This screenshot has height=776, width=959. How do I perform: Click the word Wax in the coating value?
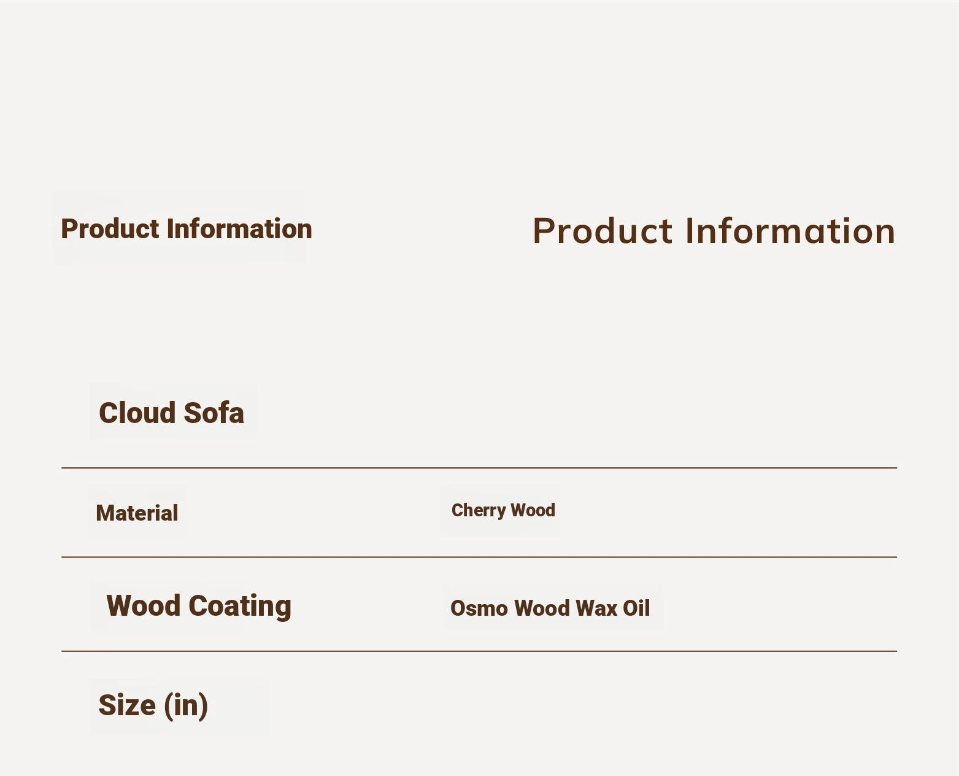point(596,608)
